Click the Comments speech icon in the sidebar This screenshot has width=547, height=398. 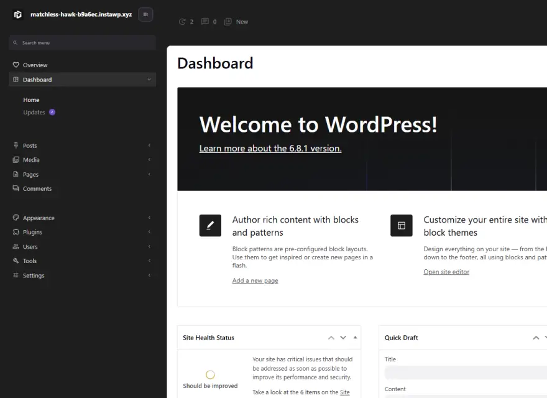tap(16, 188)
